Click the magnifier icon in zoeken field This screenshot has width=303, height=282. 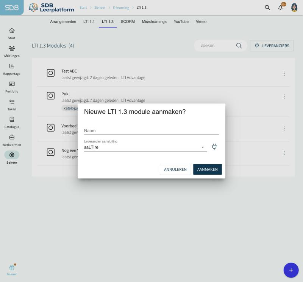click(x=239, y=46)
